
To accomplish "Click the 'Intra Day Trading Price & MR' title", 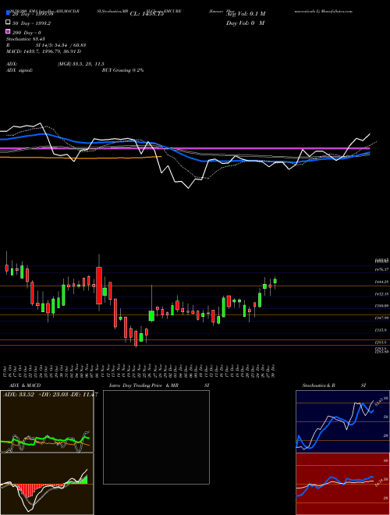I will (x=144, y=385).
